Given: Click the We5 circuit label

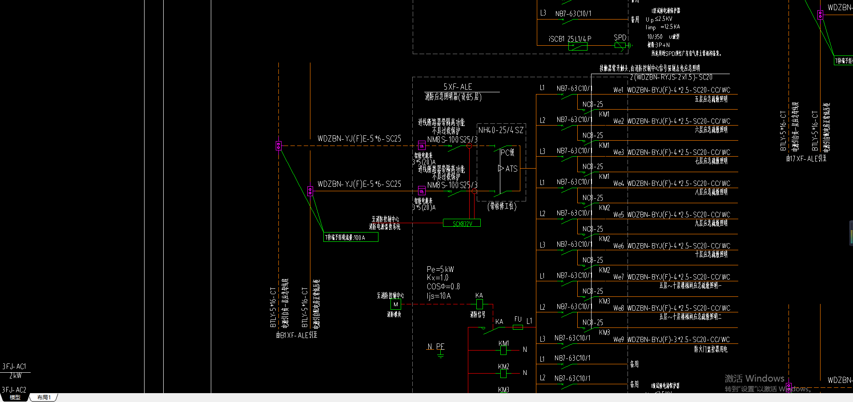Looking at the screenshot, I should [x=618, y=215].
